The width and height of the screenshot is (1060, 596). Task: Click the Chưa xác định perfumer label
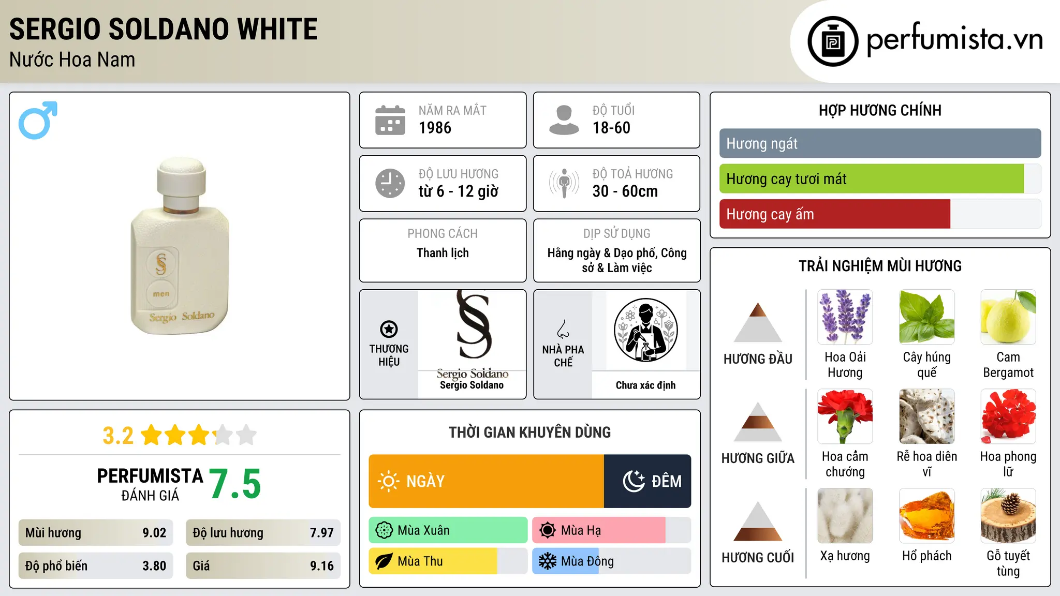(x=645, y=385)
